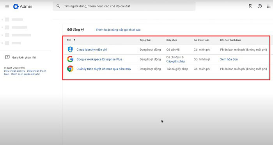
Task: Sort by the Tên column header
Action: pos(69,40)
